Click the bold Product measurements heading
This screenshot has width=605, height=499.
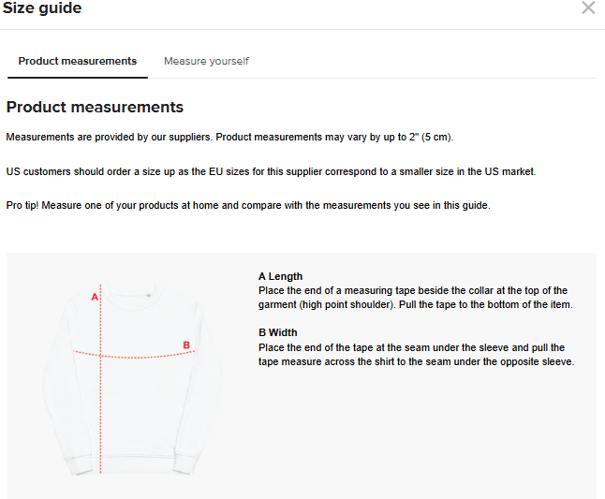95,107
